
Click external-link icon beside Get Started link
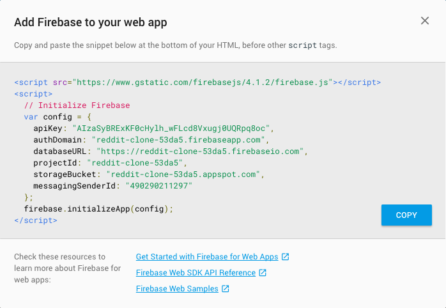click(x=285, y=256)
